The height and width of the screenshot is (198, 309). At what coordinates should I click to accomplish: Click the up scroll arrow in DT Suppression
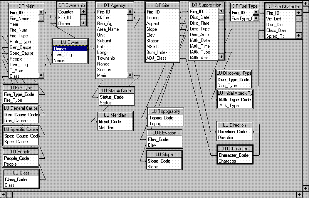pyautogui.click(x=221, y=11)
